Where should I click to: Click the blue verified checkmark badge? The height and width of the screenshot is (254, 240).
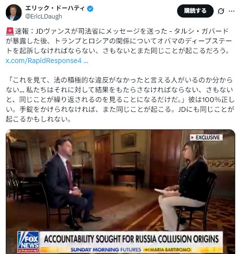pyautogui.click(x=90, y=8)
